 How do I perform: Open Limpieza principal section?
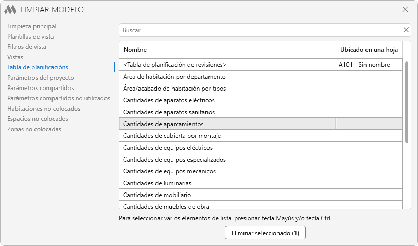point(32,26)
